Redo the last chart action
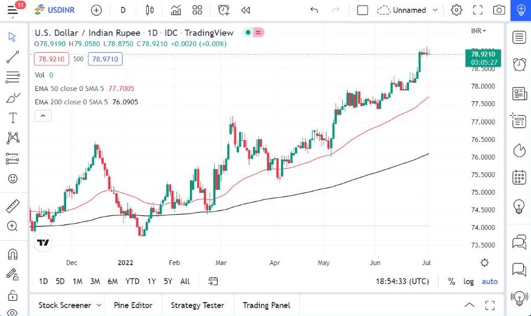This screenshot has height=316, width=531. [x=336, y=10]
